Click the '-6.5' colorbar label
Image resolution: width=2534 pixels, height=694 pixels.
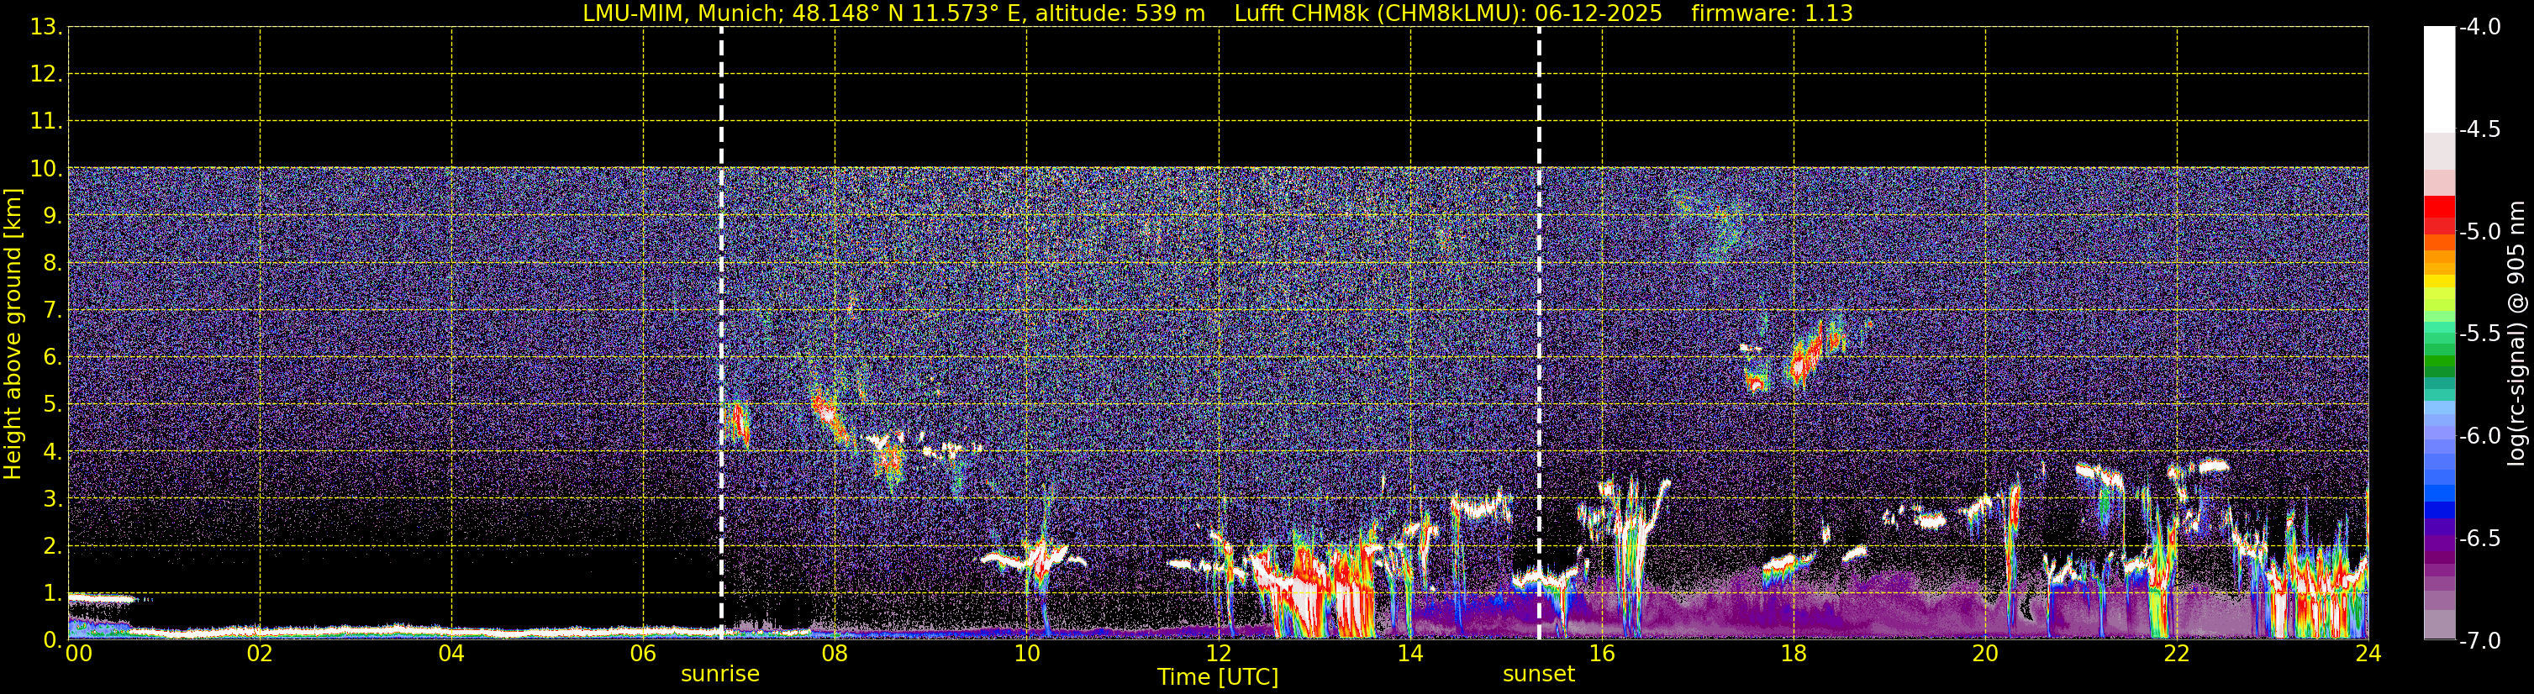[2480, 539]
